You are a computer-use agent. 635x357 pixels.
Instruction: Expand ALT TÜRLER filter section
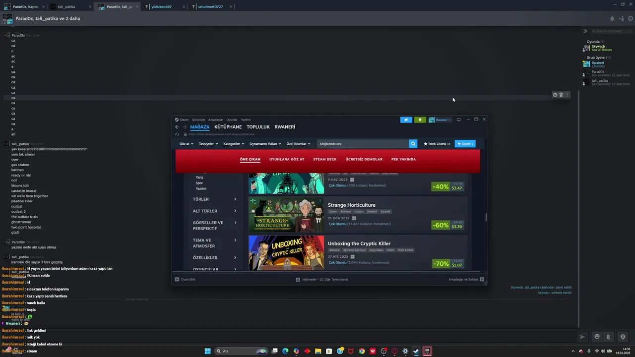pos(215,211)
